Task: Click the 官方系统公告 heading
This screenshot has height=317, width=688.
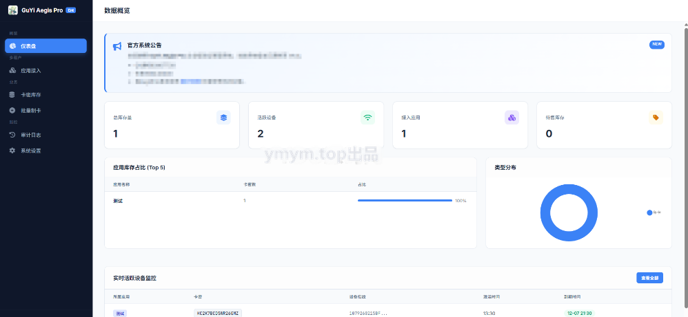Action: click(x=144, y=45)
